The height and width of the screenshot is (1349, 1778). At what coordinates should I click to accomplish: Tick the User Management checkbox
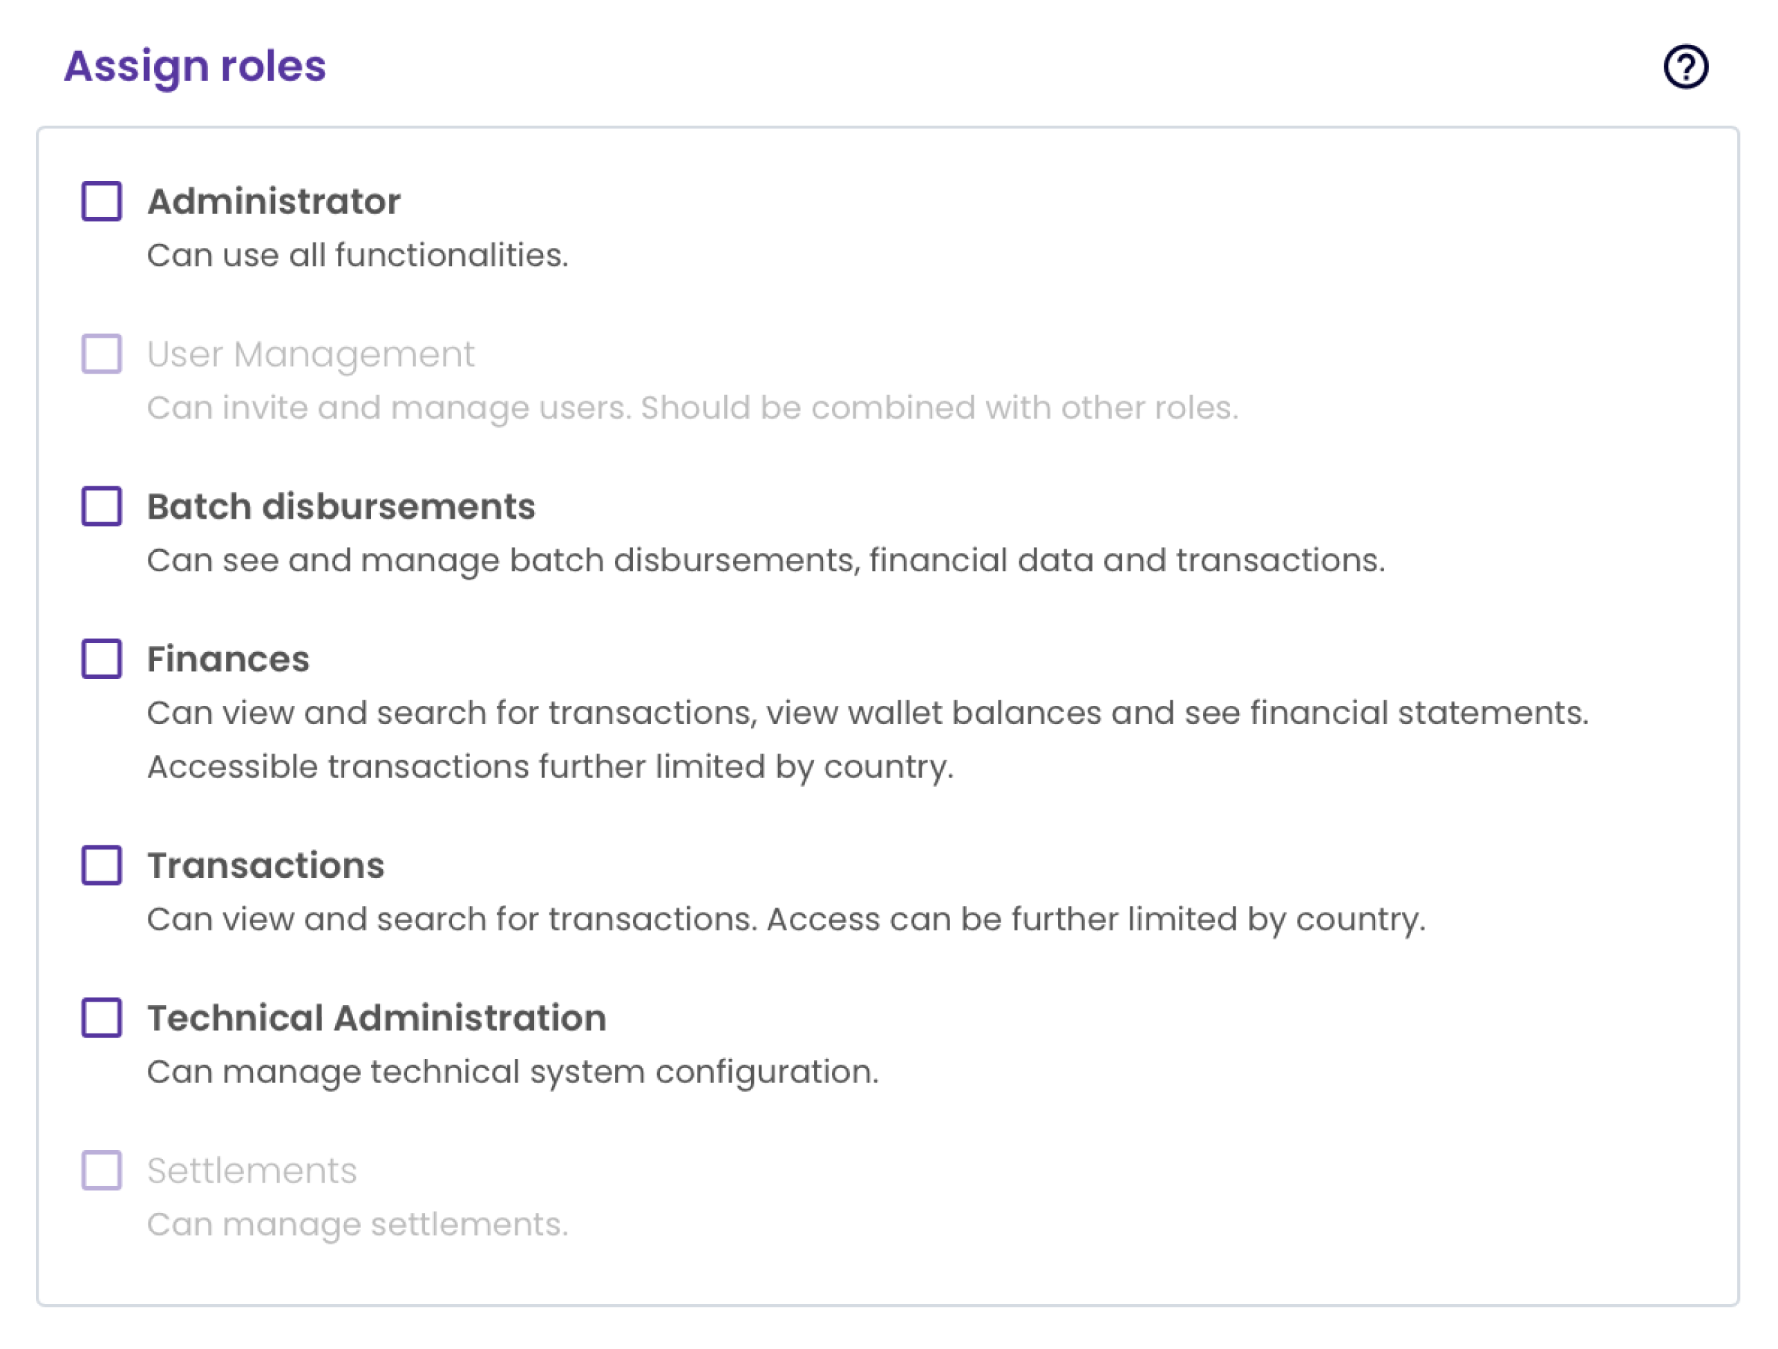(x=102, y=354)
